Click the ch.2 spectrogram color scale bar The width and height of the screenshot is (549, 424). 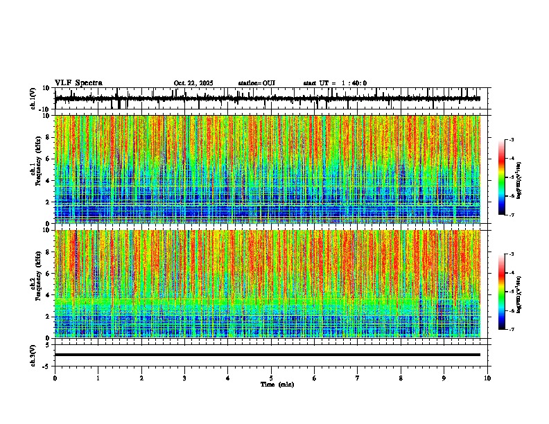pyautogui.click(x=502, y=292)
